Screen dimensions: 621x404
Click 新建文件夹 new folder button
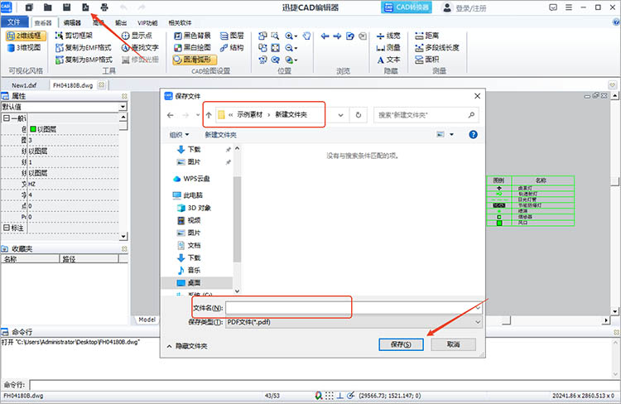[220, 135]
